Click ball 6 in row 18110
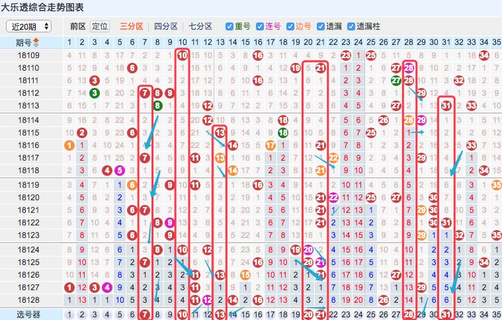 pos(132,68)
